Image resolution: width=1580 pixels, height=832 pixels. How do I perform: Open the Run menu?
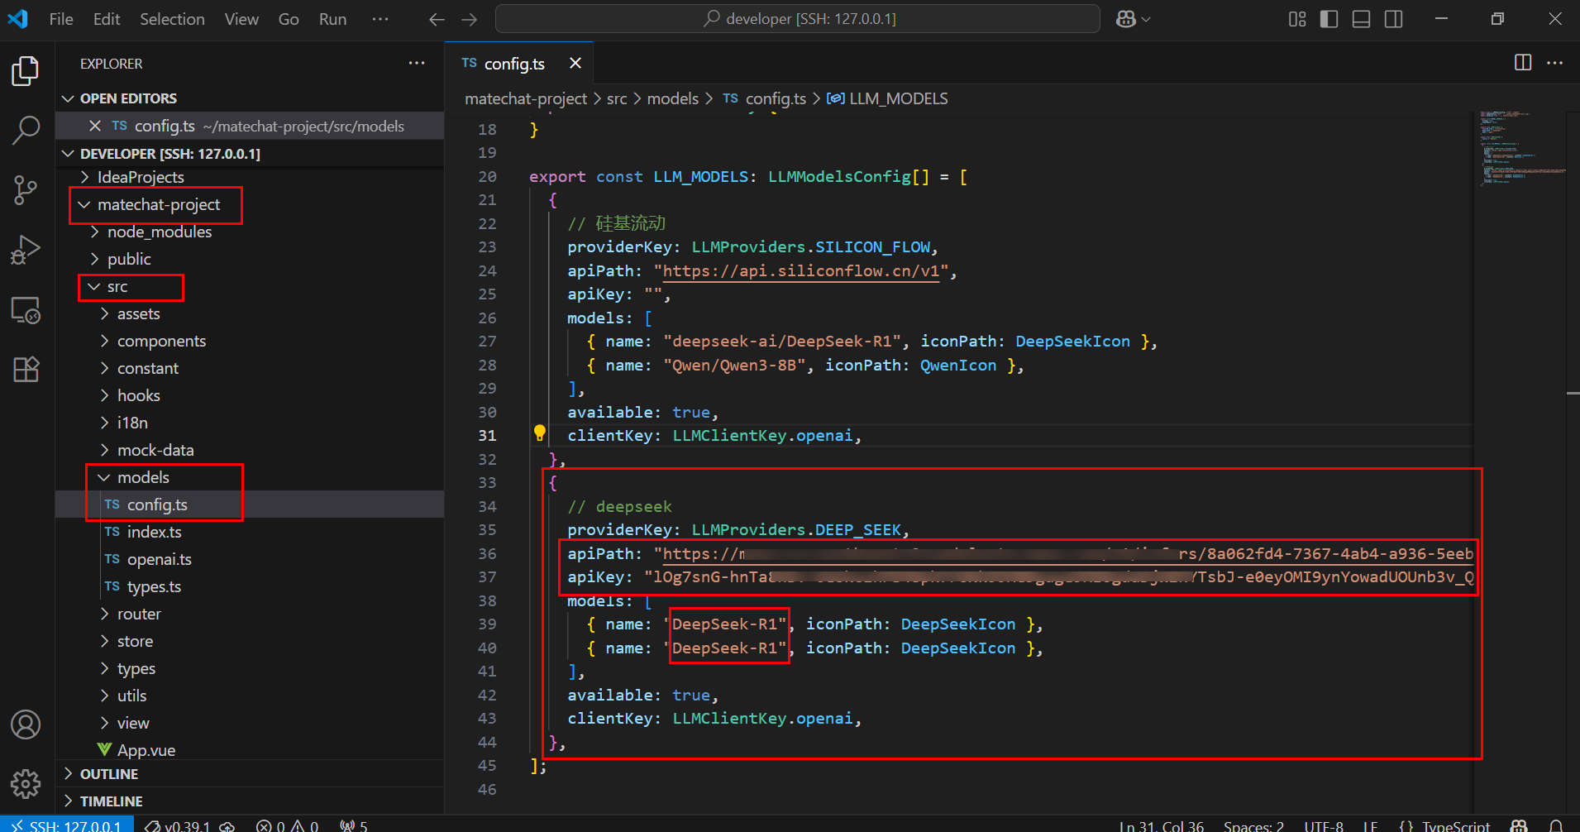tap(332, 19)
